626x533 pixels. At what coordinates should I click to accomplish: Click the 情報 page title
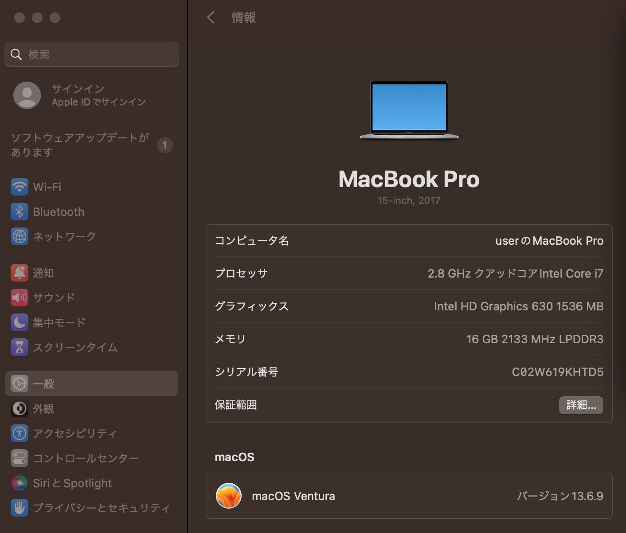coord(243,18)
